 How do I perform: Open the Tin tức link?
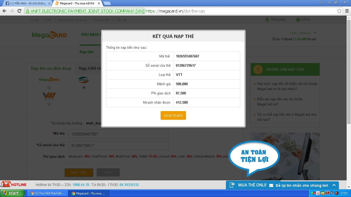click(x=34, y=20)
